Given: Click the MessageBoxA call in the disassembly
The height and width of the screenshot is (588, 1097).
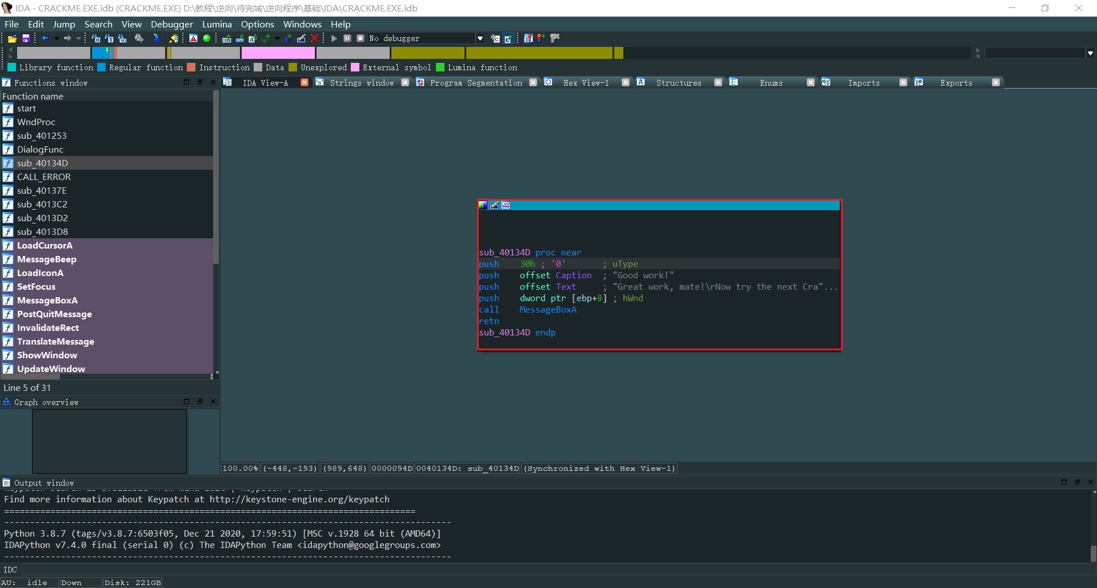Looking at the screenshot, I should tap(547, 309).
